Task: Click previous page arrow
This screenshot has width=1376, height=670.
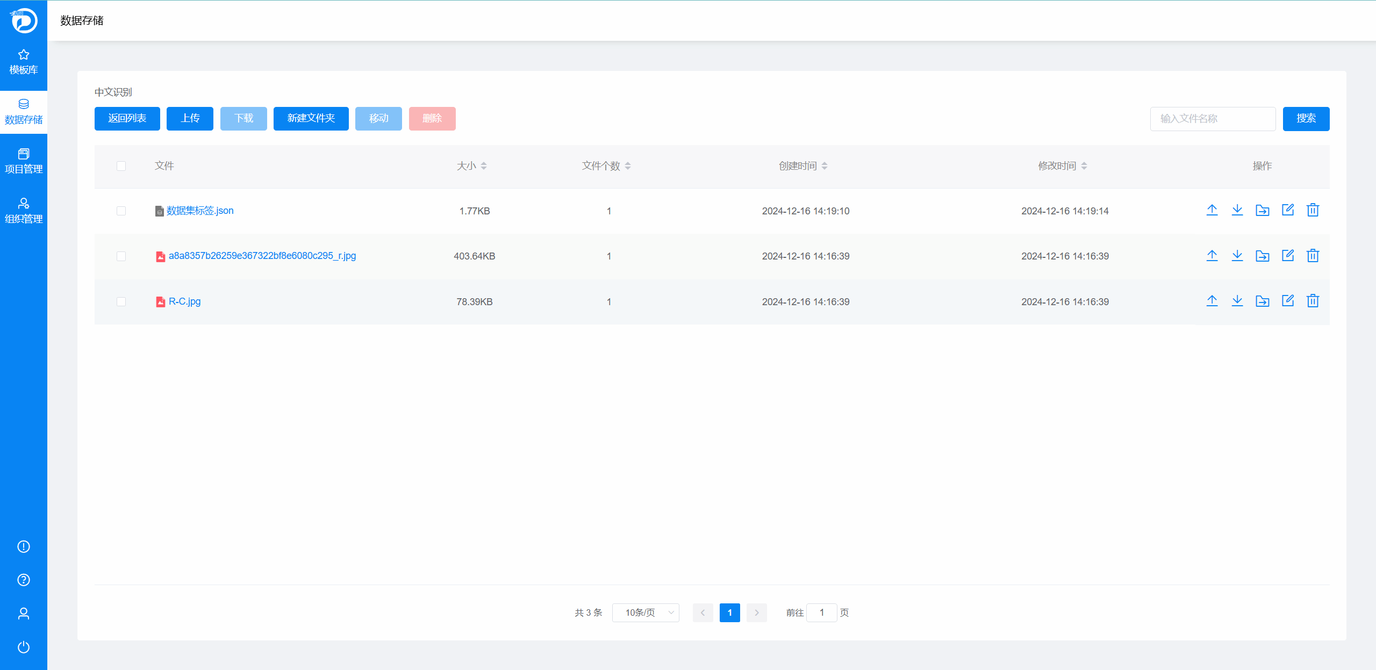Action: [703, 613]
